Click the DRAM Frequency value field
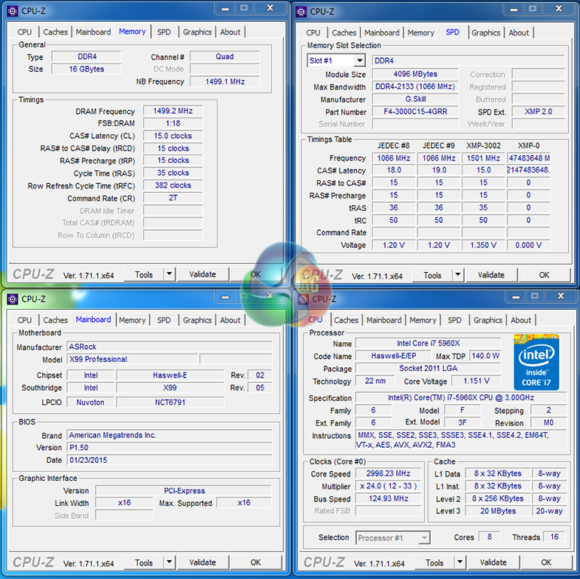 (x=172, y=112)
